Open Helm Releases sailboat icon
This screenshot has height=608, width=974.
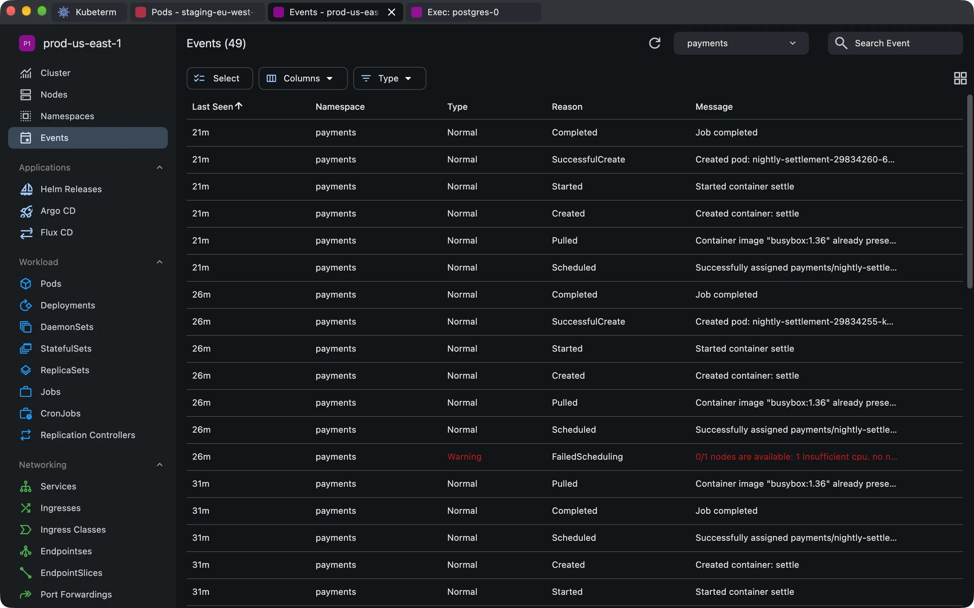26,189
